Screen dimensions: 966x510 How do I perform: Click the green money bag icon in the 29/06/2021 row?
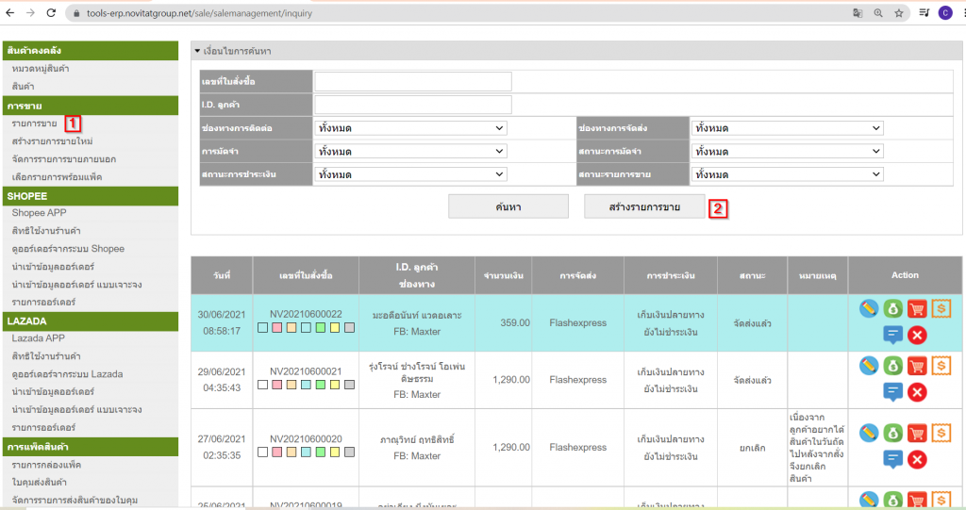click(892, 365)
